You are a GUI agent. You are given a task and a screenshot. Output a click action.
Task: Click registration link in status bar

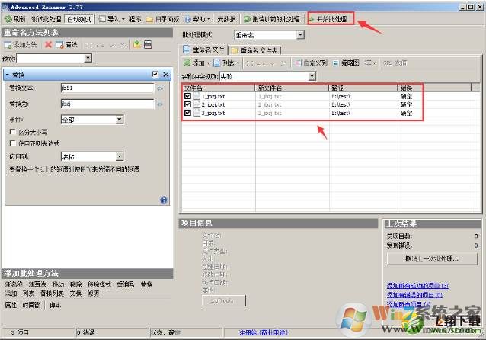[x=264, y=332]
